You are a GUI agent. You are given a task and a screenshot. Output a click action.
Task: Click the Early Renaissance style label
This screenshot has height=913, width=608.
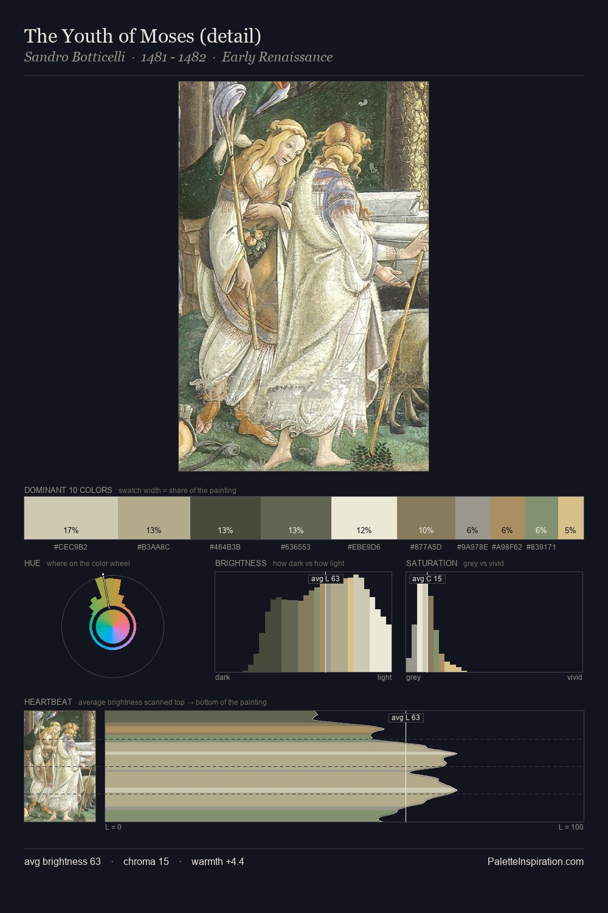click(x=277, y=57)
